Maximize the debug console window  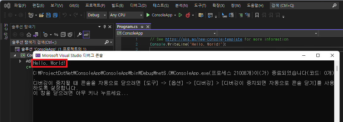[318, 55]
